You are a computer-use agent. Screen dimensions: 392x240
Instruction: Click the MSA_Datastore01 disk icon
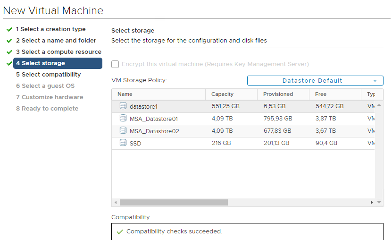click(x=123, y=118)
